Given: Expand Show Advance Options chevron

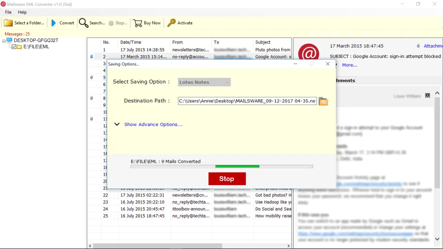Looking at the screenshot, I should pyautogui.click(x=117, y=124).
